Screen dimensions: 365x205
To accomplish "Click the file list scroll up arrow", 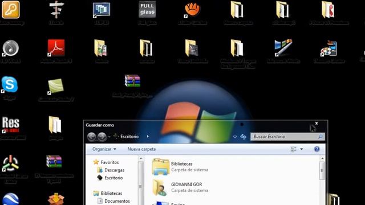I will pos(322,158).
